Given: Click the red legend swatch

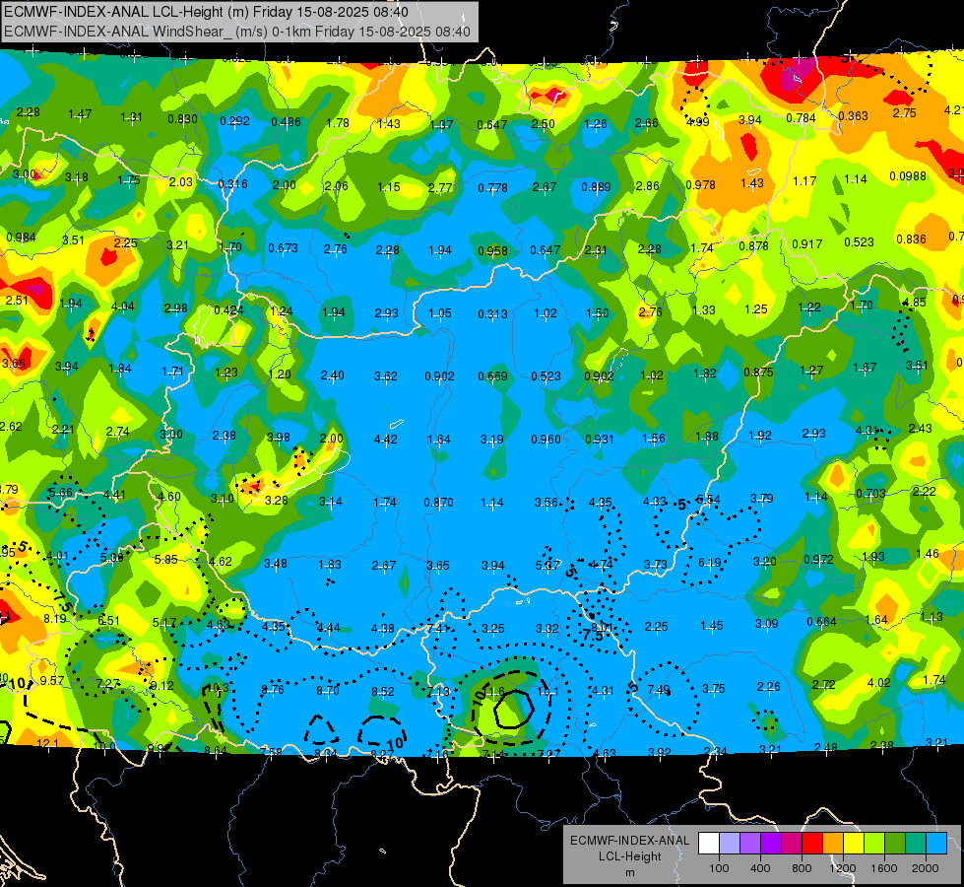Looking at the screenshot, I should click(812, 844).
